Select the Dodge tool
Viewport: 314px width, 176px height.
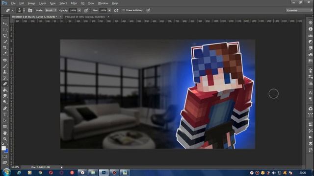tap(5, 102)
